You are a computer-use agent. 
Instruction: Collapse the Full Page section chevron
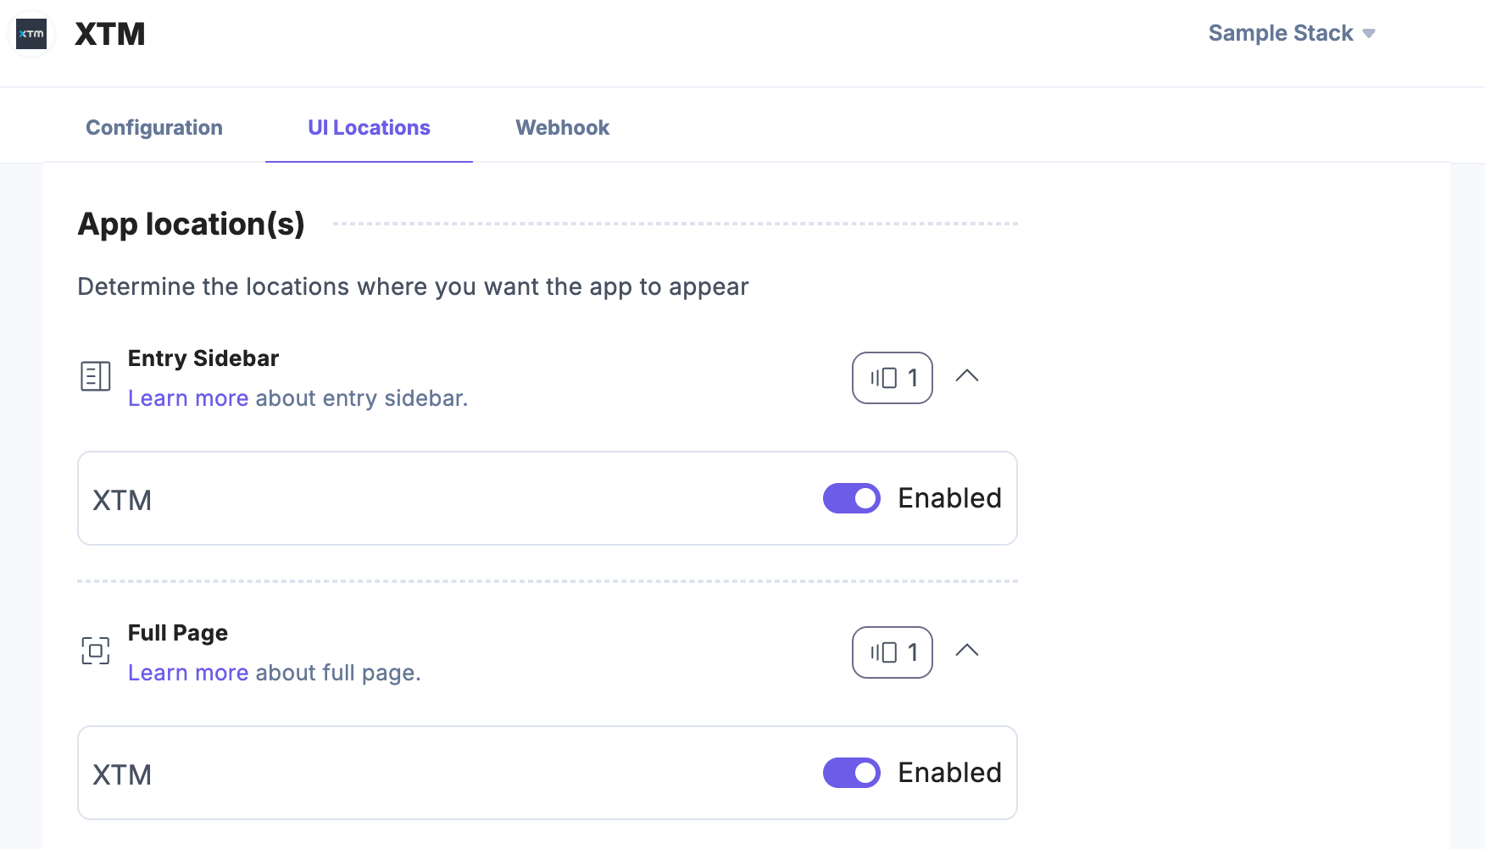coord(967,651)
